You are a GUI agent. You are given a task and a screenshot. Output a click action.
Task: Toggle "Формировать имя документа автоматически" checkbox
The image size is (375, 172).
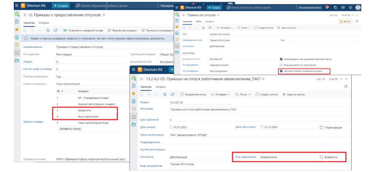point(281,58)
